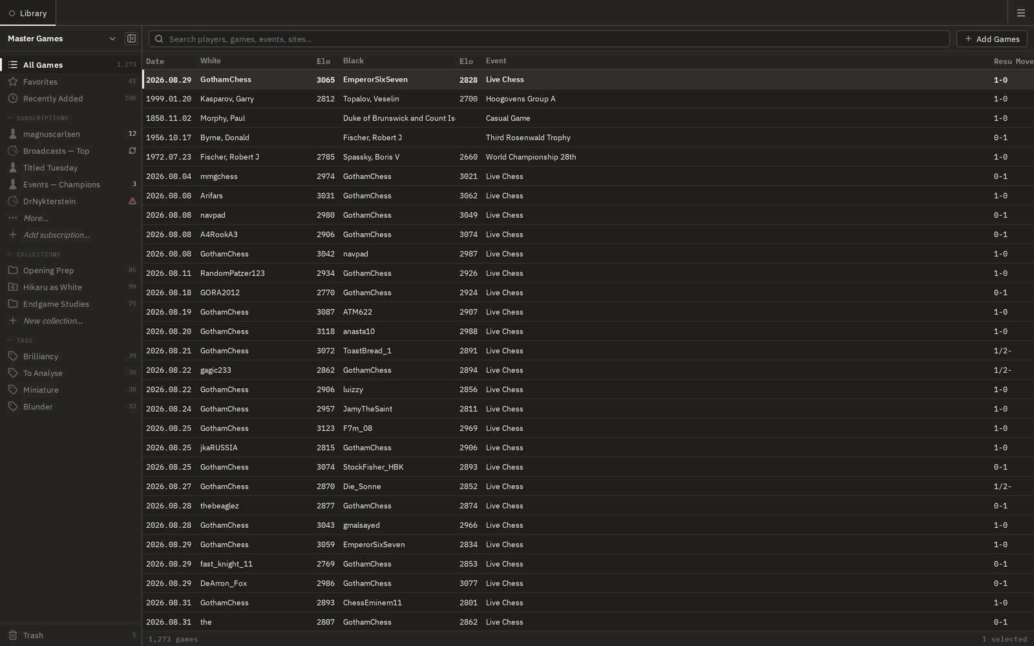This screenshot has width=1034, height=646.
Task: Focus the search players and games field
Action: pyautogui.click(x=549, y=39)
